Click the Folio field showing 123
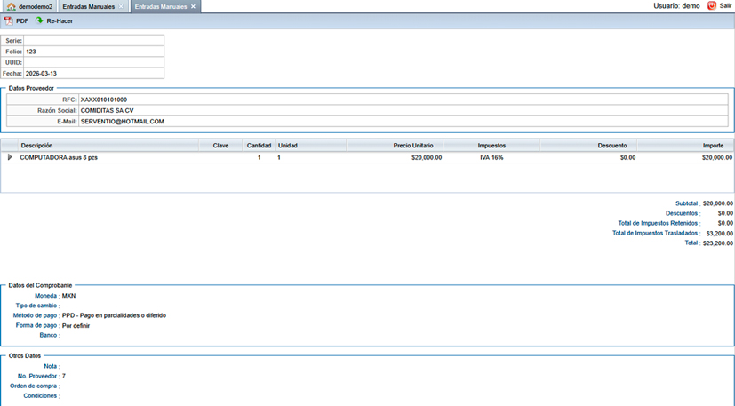This screenshot has width=735, height=406. 93,52
